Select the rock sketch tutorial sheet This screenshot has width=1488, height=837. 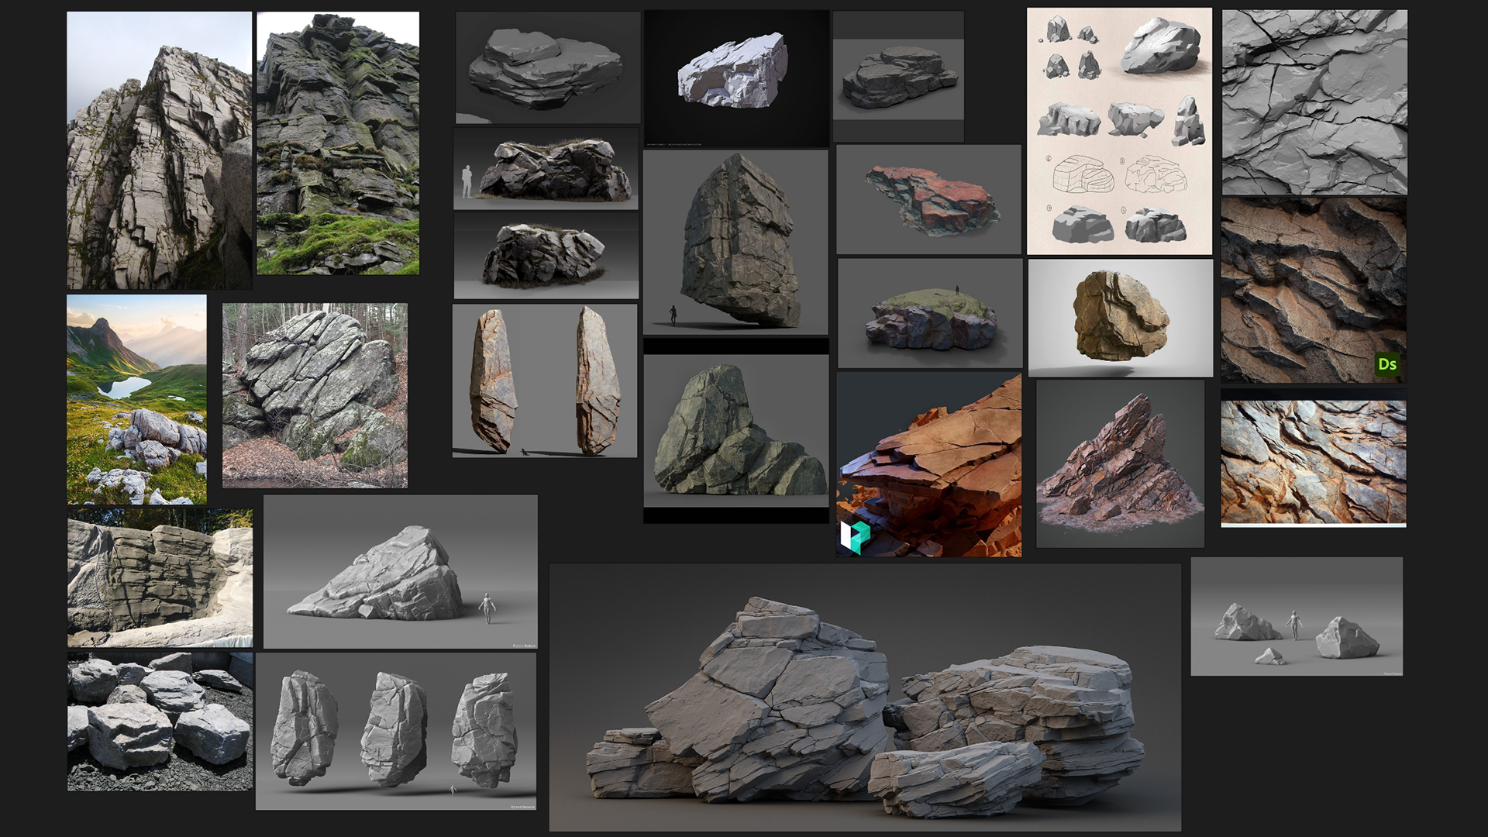click(x=1119, y=132)
